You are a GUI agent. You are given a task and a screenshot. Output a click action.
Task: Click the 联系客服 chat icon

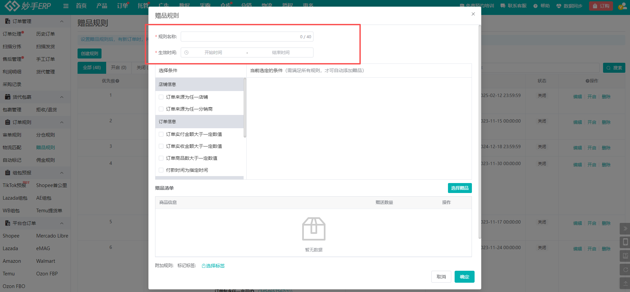click(503, 6)
